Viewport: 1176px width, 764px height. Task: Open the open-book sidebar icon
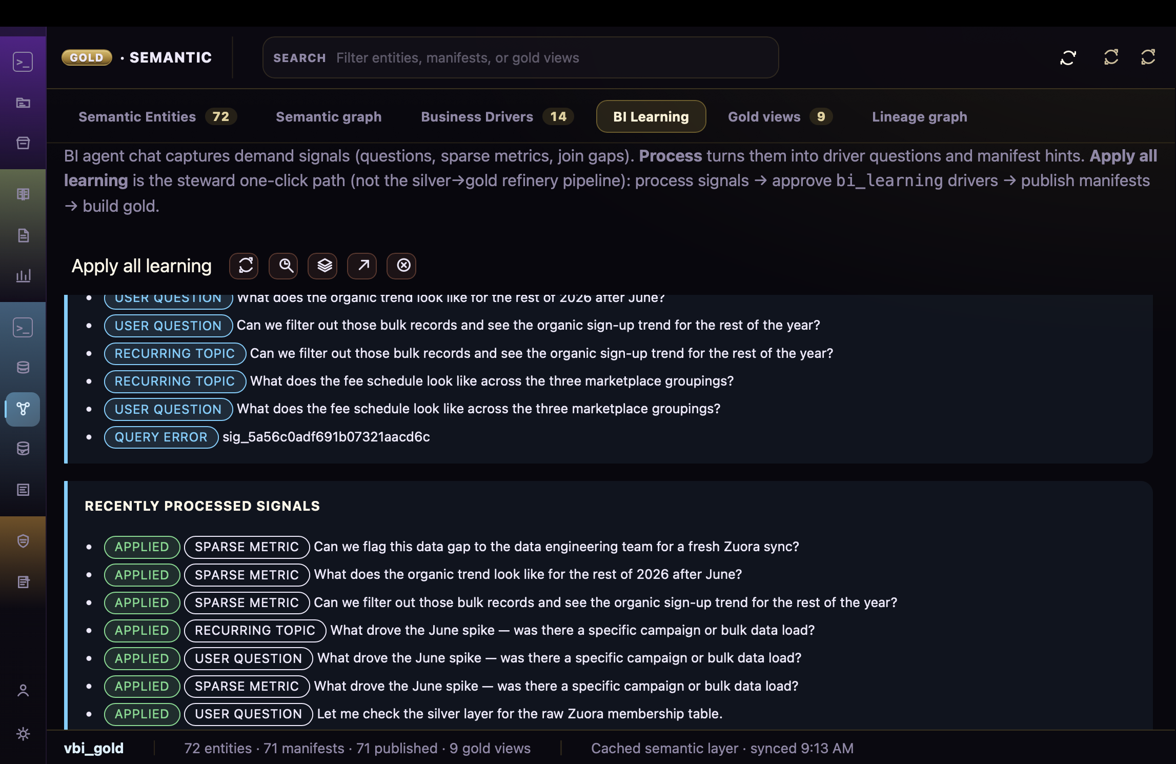pos(23,194)
